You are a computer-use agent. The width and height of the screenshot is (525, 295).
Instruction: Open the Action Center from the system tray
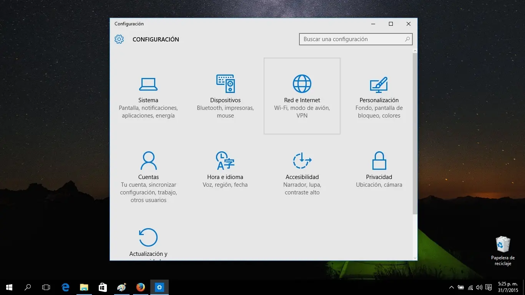(x=488, y=287)
